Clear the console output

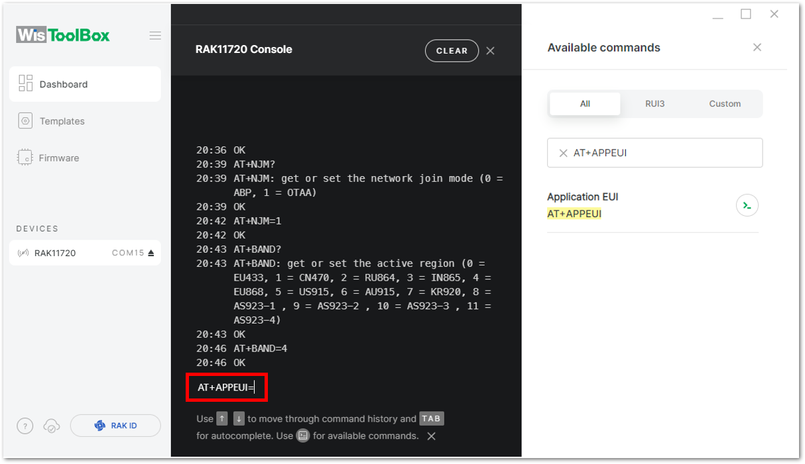click(452, 51)
